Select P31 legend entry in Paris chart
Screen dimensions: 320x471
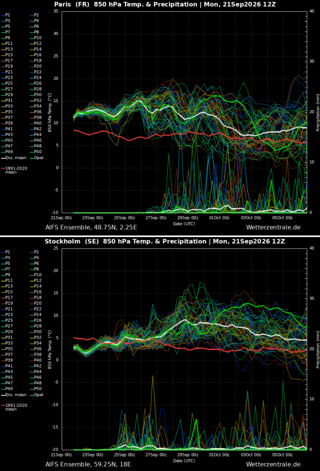click(x=7, y=101)
